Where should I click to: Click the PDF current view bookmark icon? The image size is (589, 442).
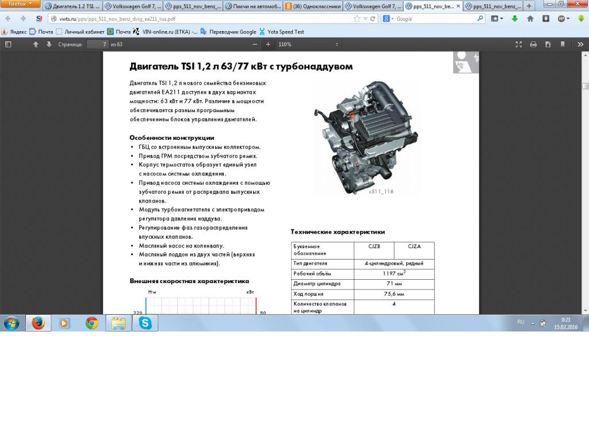point(563,44)
